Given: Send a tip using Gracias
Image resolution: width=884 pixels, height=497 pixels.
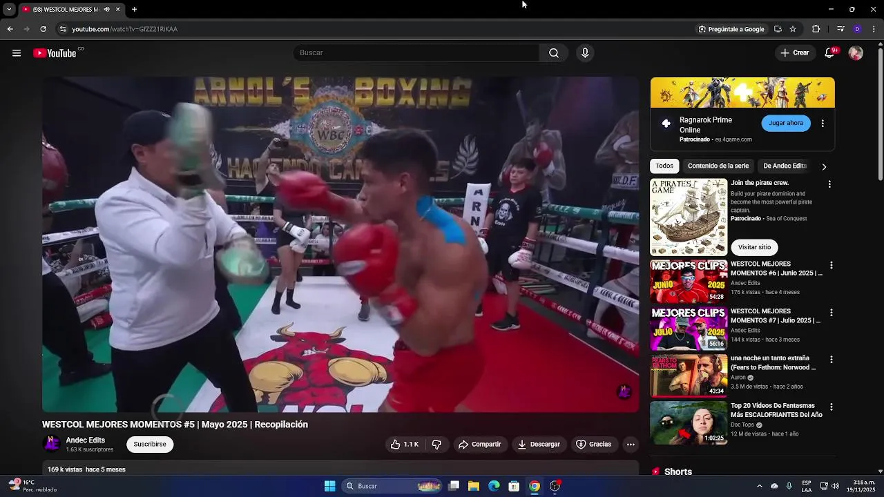Looking at the screenshot, I should point(594,445).
